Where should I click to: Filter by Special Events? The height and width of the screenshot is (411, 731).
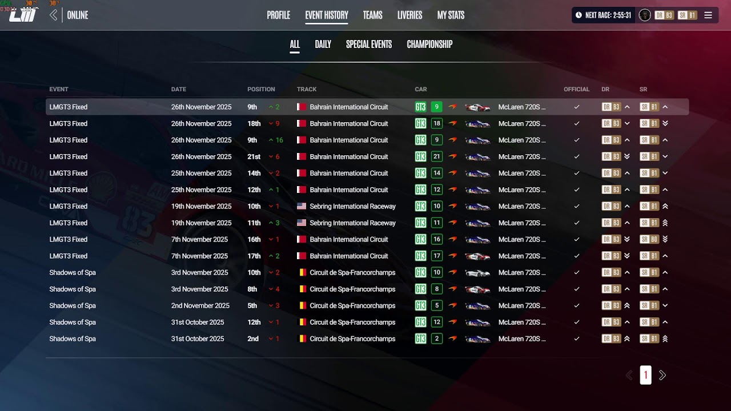[x=369, y=45]
